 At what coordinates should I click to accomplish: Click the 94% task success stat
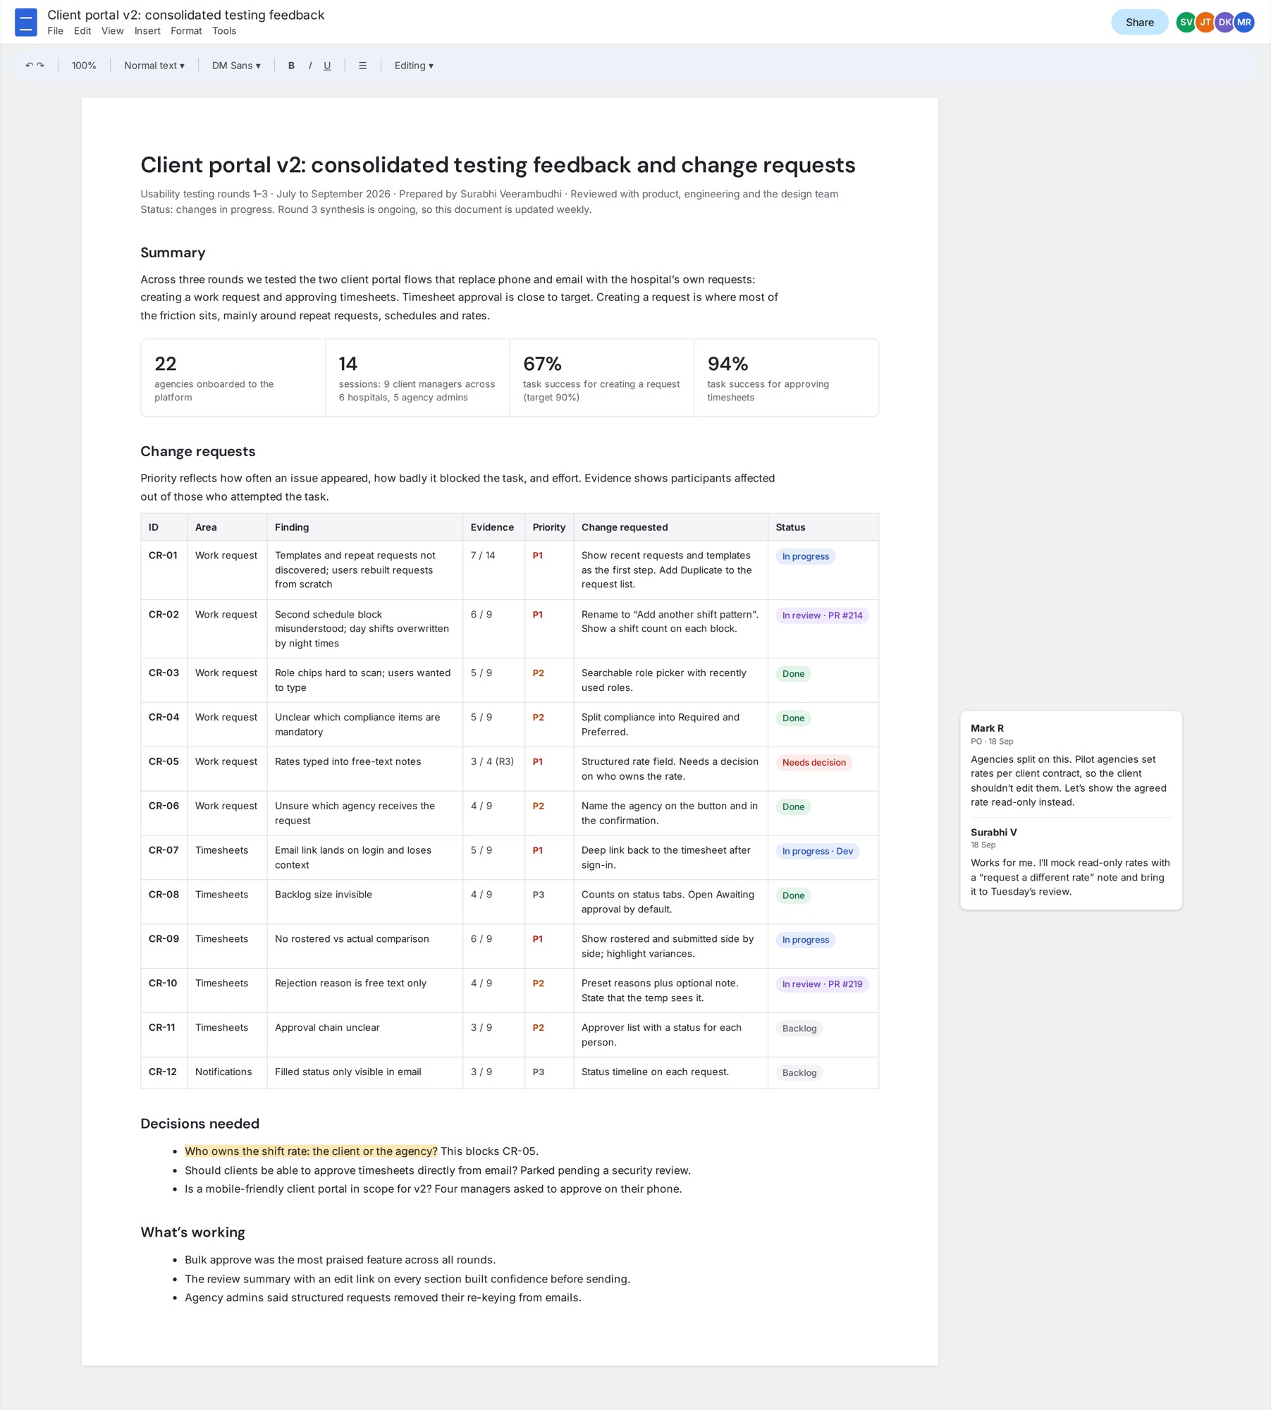[x=786, y=378]
